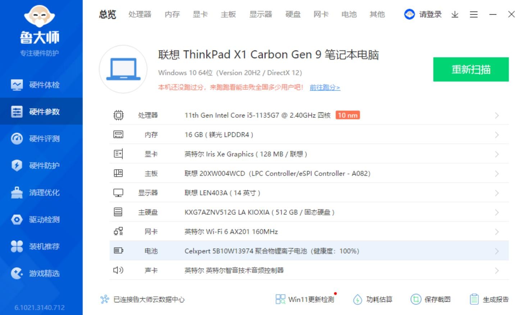Screen dimensions: 520x315
Task: Click the 已连接鲁大师云数据中心 status text
Action: 149,299
